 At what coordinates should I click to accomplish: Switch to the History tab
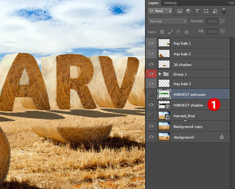coord(170,3)
